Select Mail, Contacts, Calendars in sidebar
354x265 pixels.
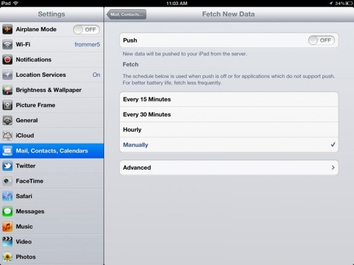click(x=52, y=151)
